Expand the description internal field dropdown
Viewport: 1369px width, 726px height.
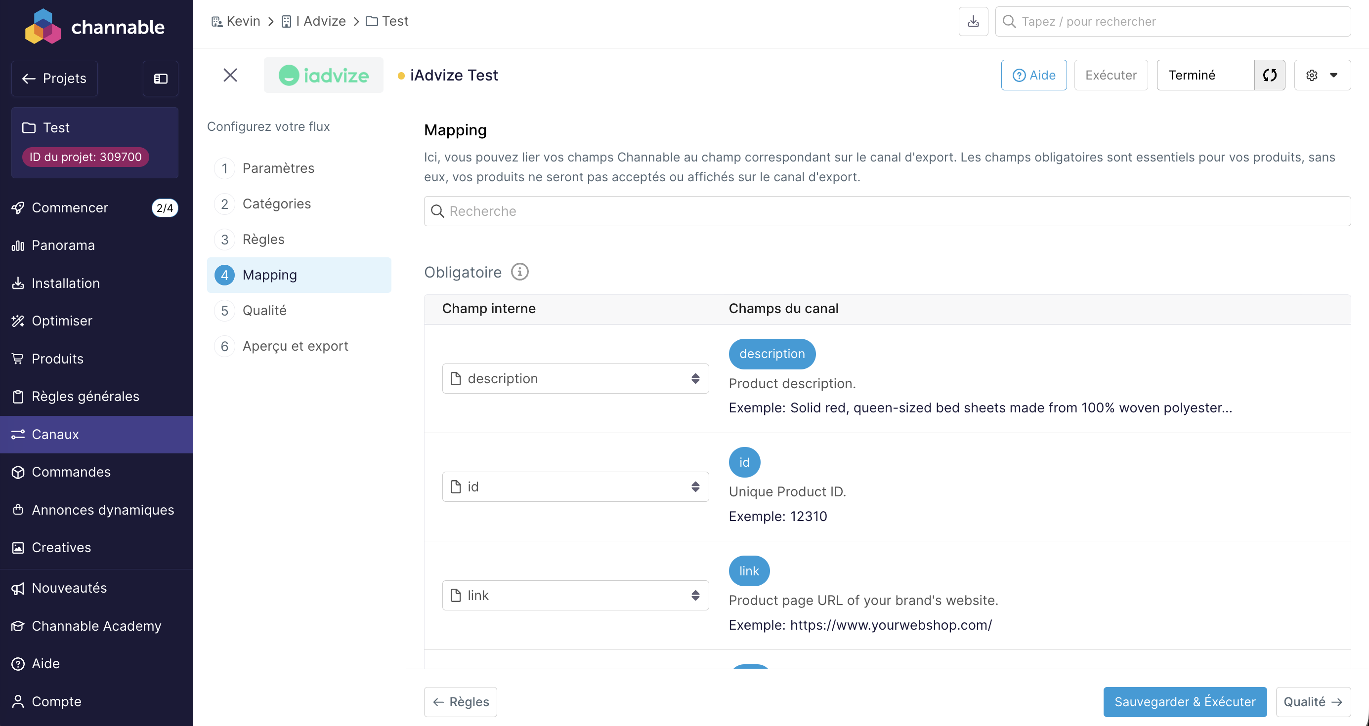coord(575,378)
